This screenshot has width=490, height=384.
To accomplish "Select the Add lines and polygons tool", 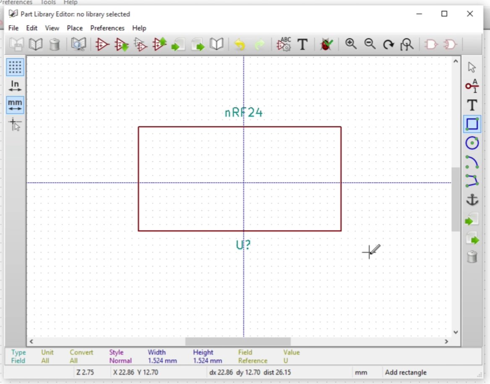I will (472, 181).
